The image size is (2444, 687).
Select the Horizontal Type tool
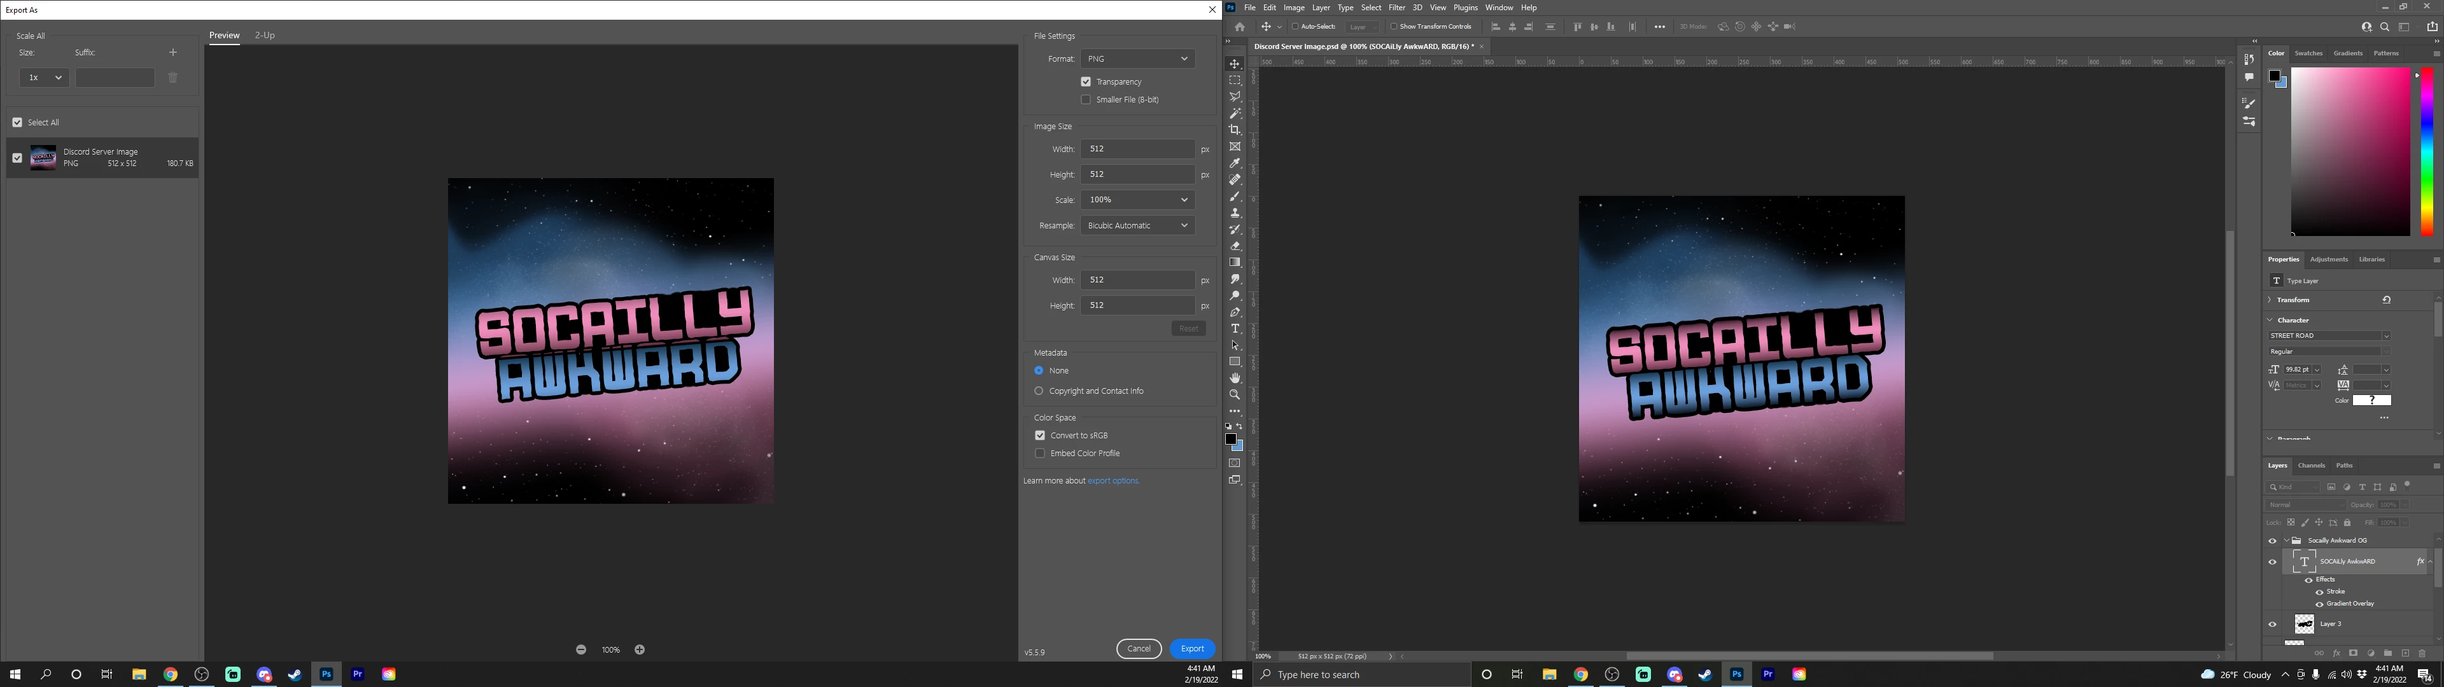(1234, 328)
